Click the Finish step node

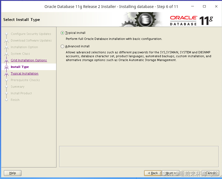15,100
